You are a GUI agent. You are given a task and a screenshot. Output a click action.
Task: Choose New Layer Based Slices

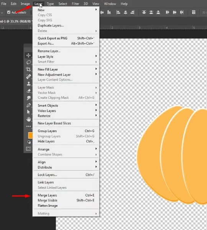pyautogui.click(x=66, y=123)
